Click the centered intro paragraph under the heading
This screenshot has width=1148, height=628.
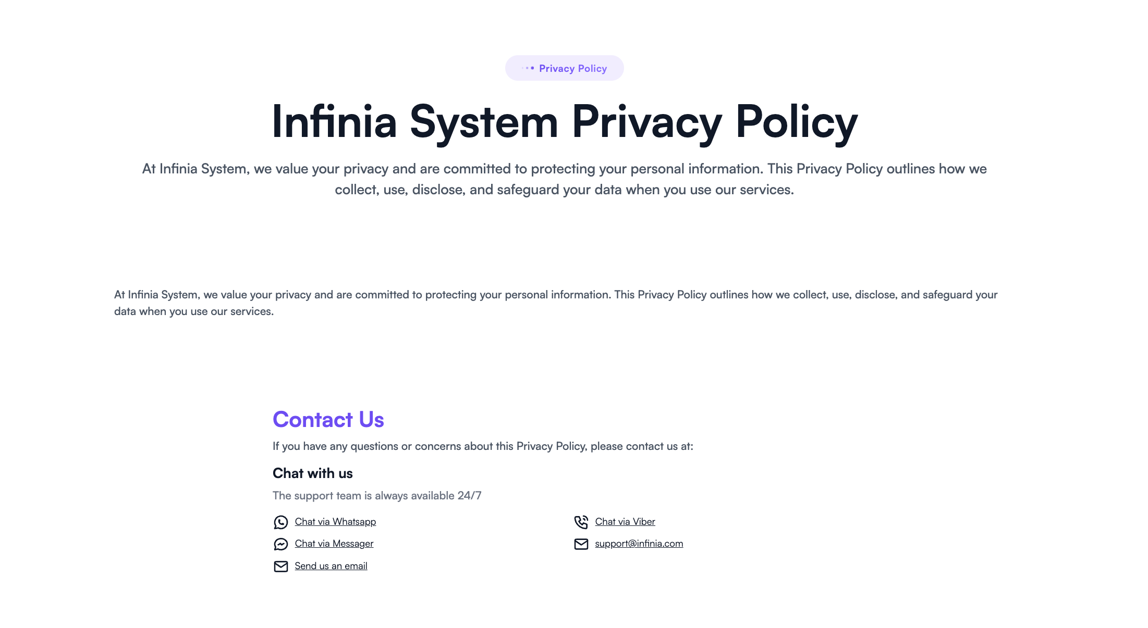565,179
